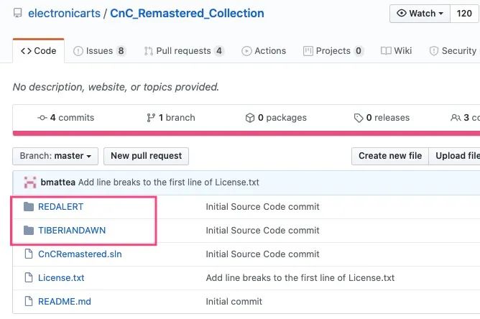This screenshot has height=319, width=480.
Task: Go to the Actions tab
Action: pyautogui.click(x=264, y=51)
